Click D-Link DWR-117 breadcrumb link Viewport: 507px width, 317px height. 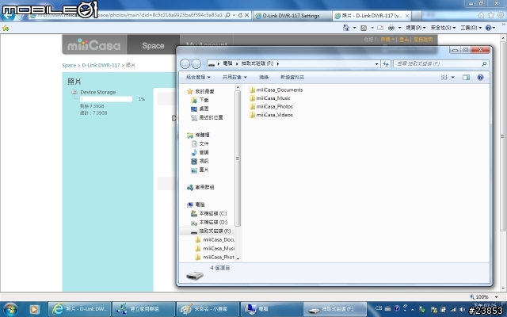coord(101,65)
